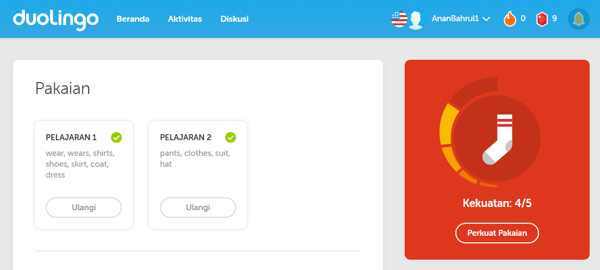The width and height of the screenshot is (600, 270).
Task: Open the Pelajaran 1 lesson card title
Action: [71, 137]
